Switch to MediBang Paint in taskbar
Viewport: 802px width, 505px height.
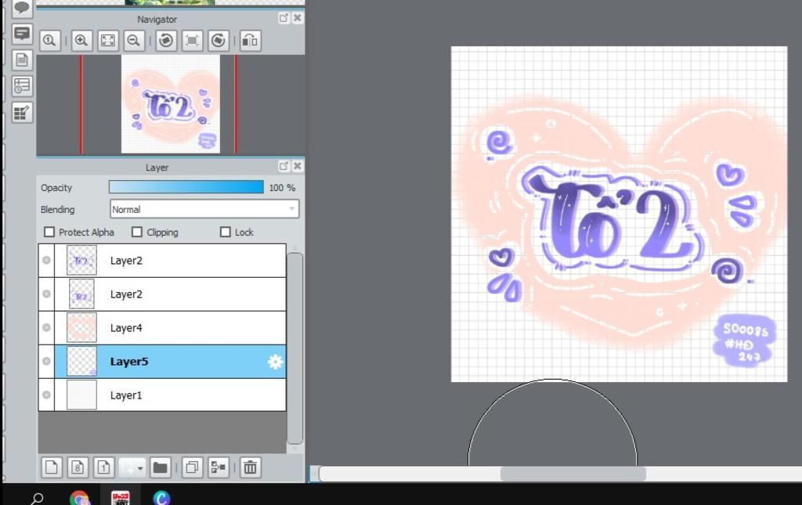click(x=120, y=498)
